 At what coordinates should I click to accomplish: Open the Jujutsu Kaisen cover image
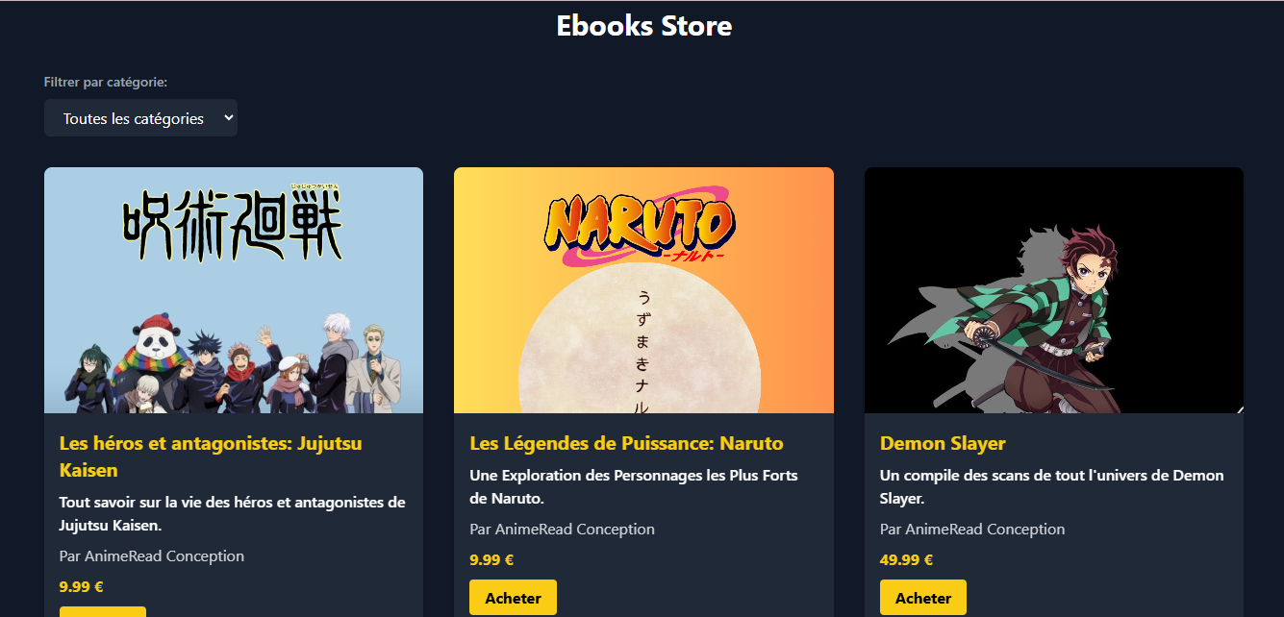[x=234, y=290]
